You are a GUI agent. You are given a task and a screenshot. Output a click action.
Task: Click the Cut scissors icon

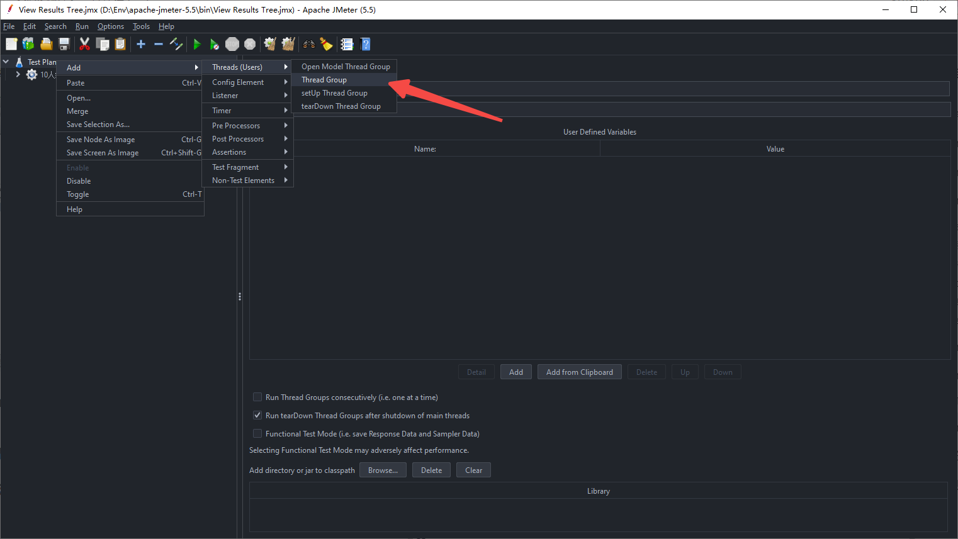tap(84, 44)
